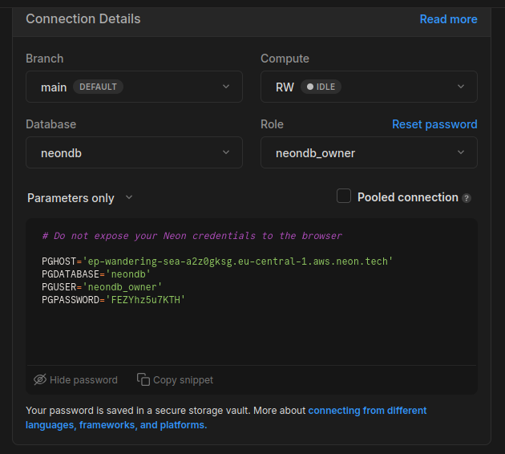Click the PGHOST value in the snippet
505x454 pixels.
(238, 261)
